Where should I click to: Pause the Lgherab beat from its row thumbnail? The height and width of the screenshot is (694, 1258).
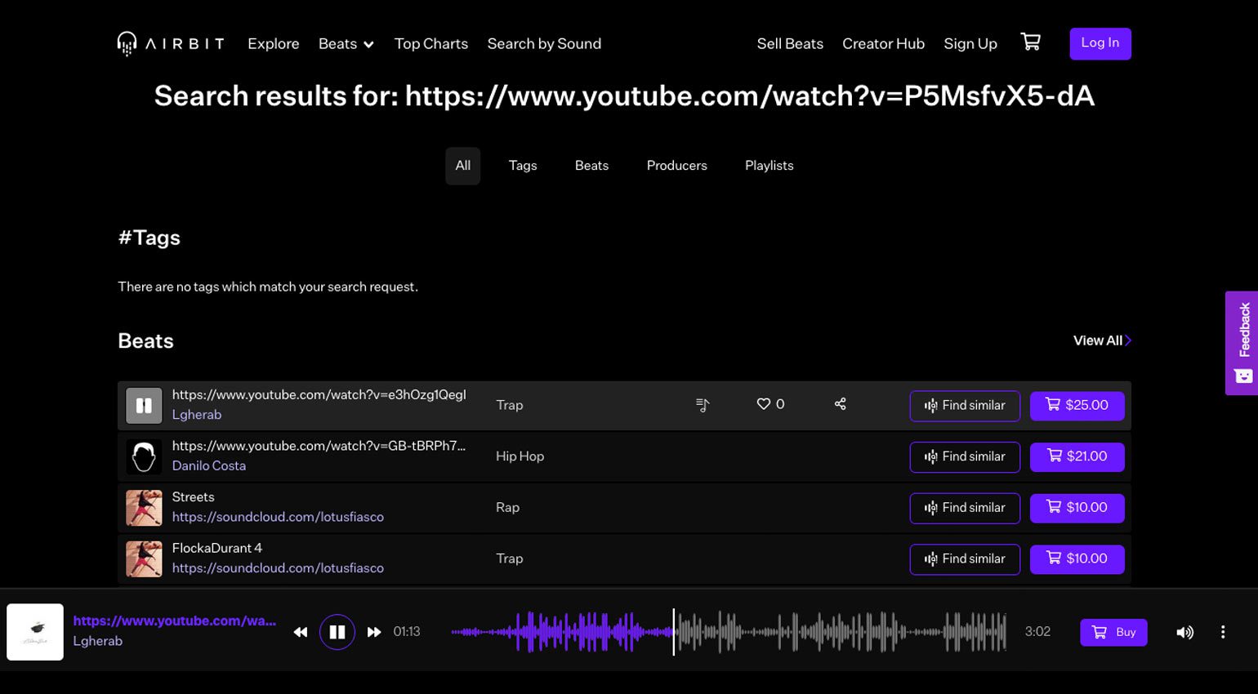click(144, 406)
